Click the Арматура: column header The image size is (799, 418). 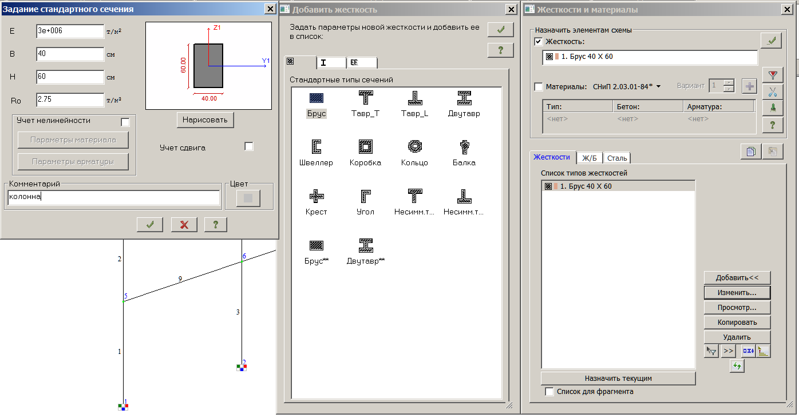pos(718,106)
